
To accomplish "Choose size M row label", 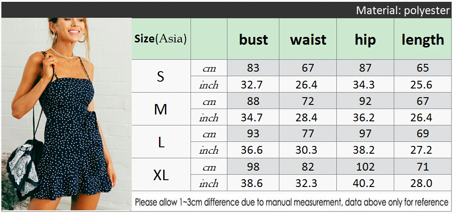I will click(161, 109).
